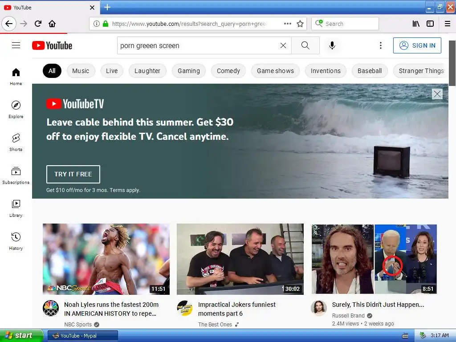456x342 pixels.
Task: Select the All filter chip
Action: tap(52, 71)
